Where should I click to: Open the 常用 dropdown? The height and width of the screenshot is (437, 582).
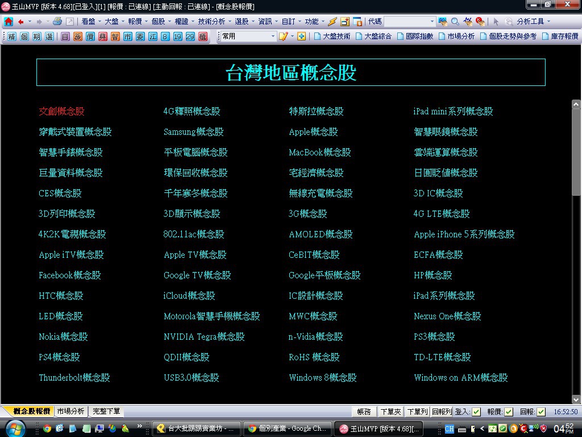click(273, 36)
